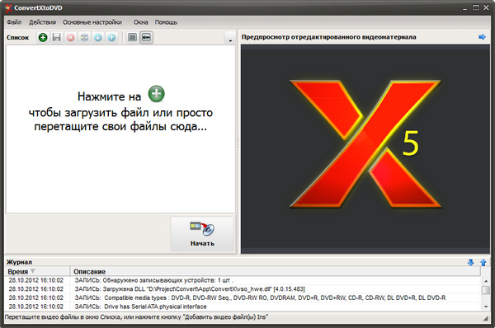Minimize the ConvertXtoDVD window
Image resolution: width=495 pixels, height=328 pixels.
point(464,8)
